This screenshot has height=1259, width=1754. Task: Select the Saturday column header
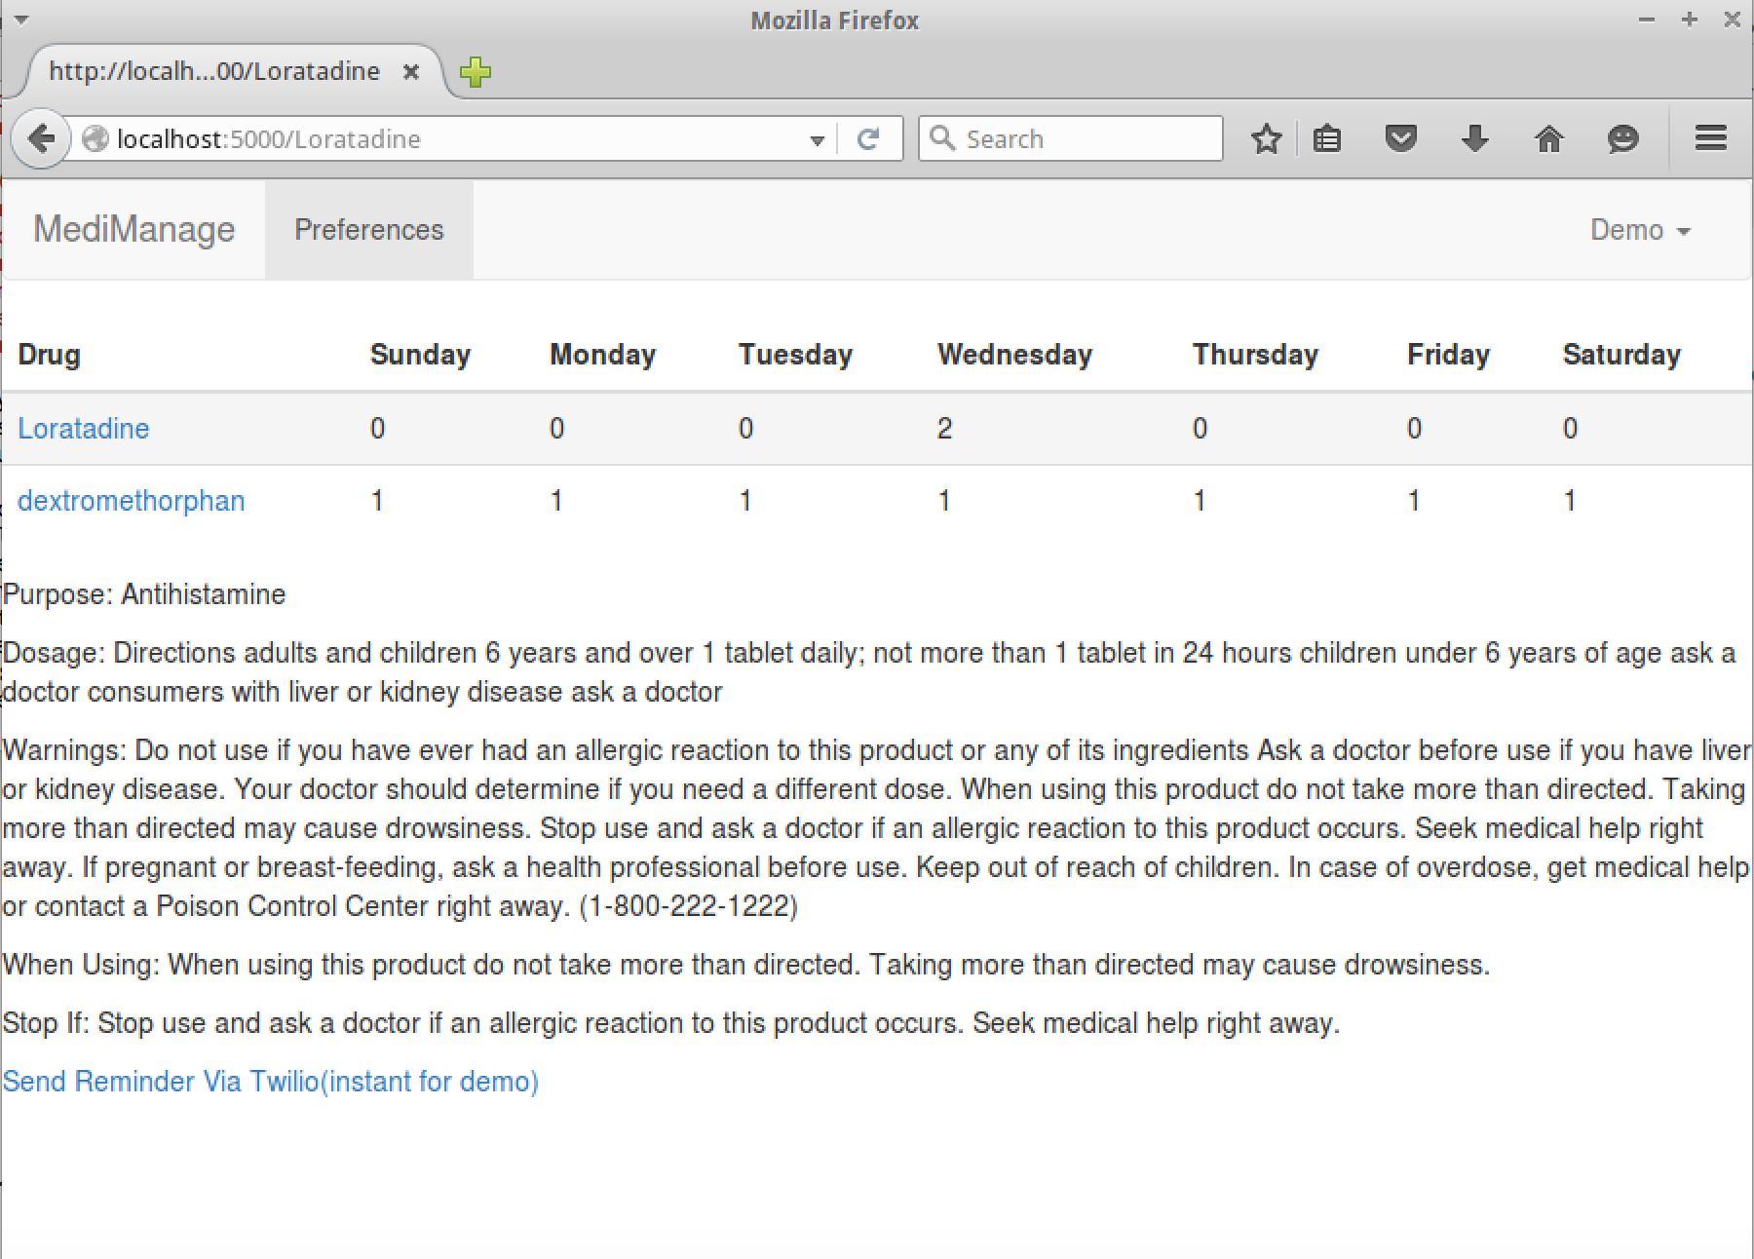(x=1621, y=355)
